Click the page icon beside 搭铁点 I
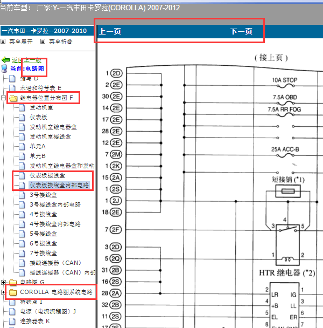Image resolution: width=323 pixels, height=328 pixels. point(12,302)
